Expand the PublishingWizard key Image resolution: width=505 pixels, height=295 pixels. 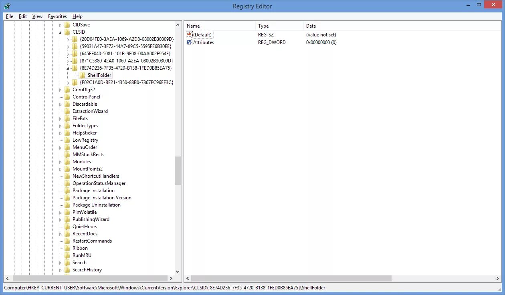(x=61, y=219)
